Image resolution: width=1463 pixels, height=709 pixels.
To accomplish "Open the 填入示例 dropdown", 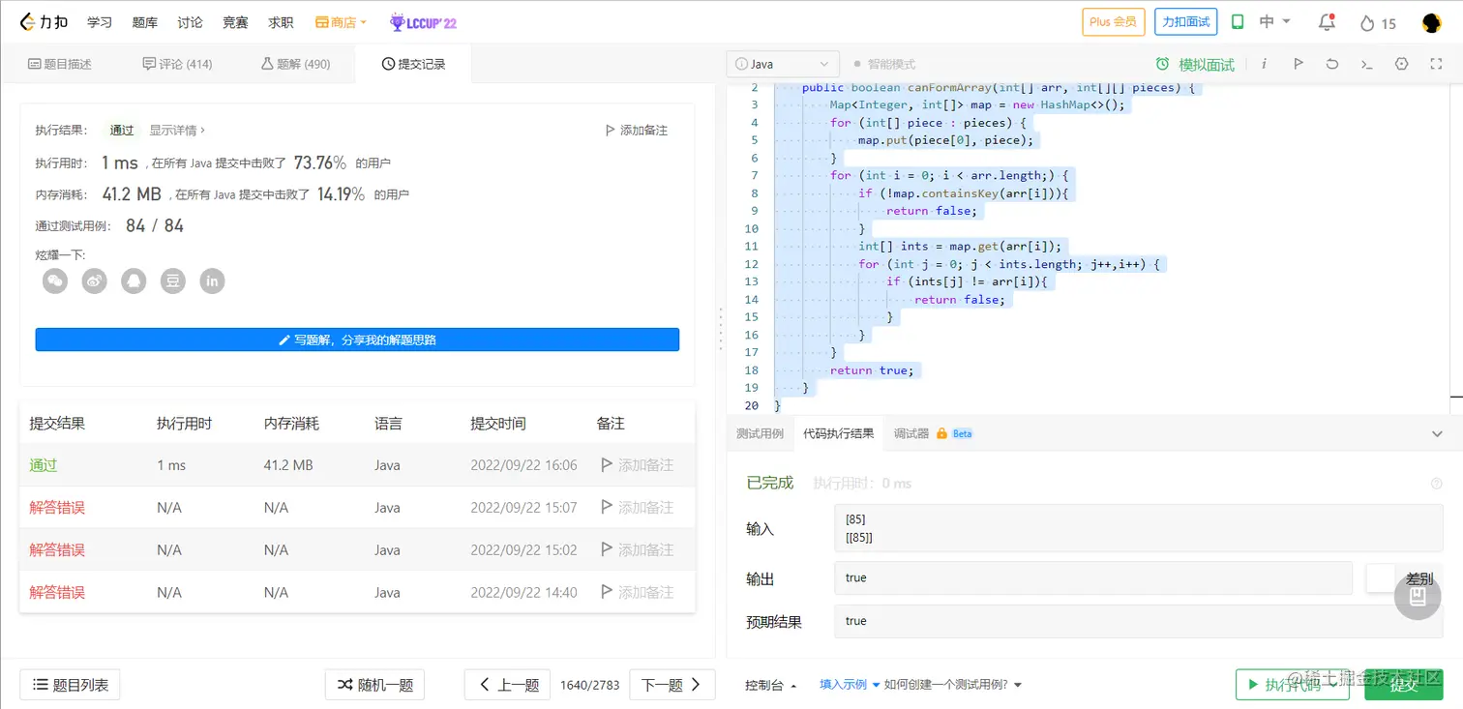I will 850,685.
